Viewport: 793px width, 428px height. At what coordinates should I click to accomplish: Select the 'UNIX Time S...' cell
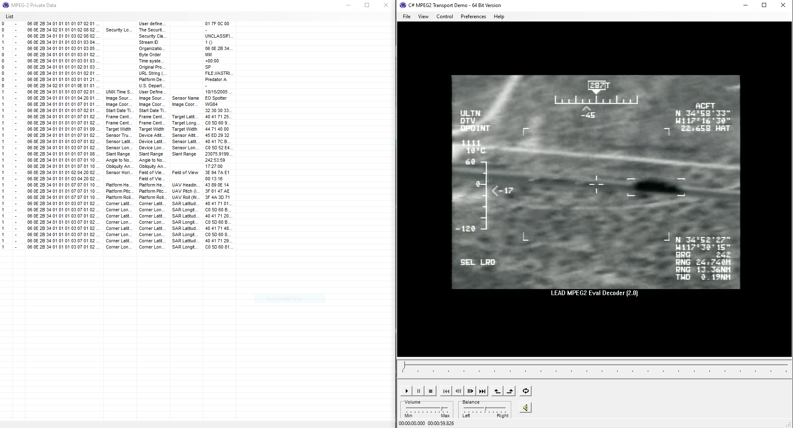pos(120,92)
